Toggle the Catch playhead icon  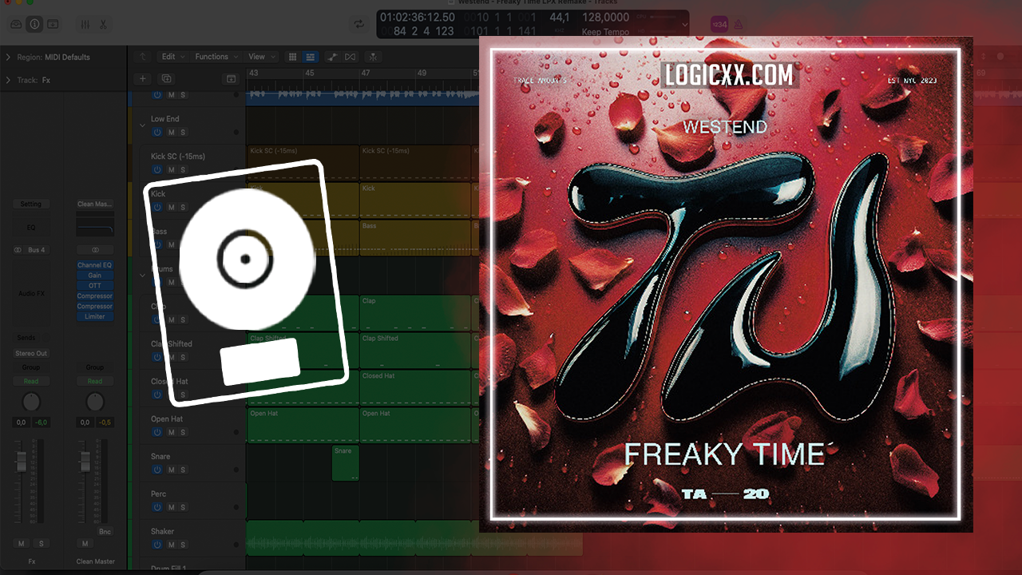[373, 57]
